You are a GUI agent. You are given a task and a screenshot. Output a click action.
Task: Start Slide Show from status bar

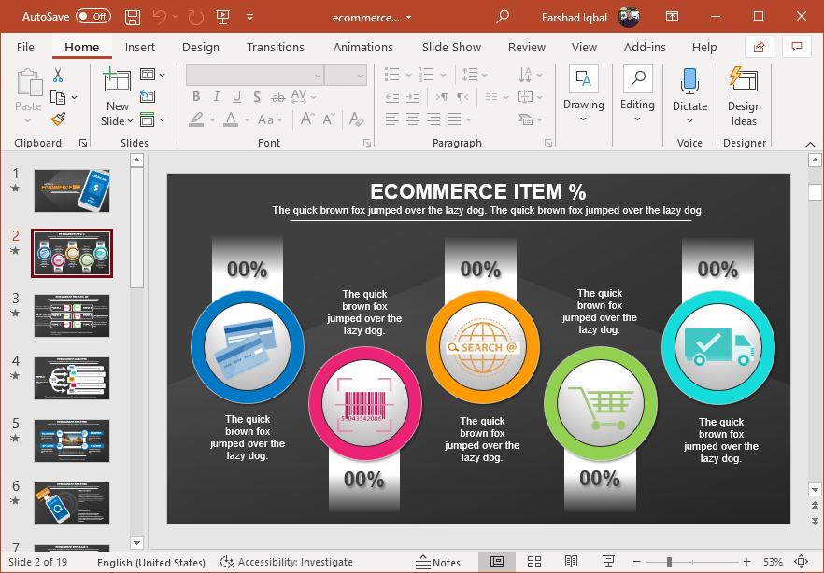coord(608,562)
